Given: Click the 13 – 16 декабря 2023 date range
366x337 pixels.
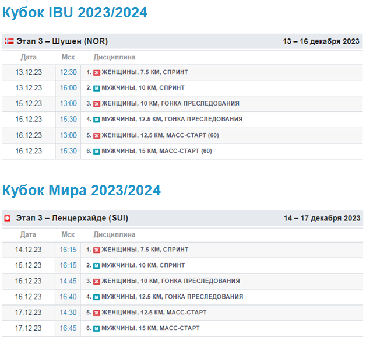Looking at the screenshot, I should 321,41.
